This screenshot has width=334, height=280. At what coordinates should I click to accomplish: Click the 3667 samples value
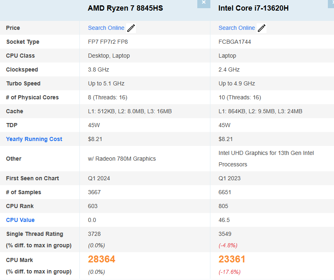click(94, 193)
